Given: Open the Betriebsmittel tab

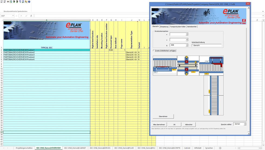Looking at the screenshot, I should [192, 27].
